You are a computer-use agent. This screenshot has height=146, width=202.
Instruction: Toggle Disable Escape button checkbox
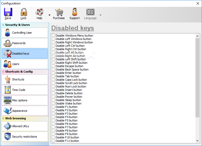[x=53, y=66]
